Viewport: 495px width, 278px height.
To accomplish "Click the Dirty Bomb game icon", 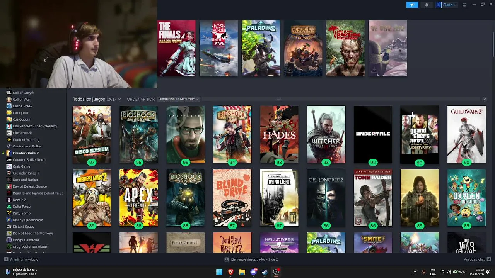I will tap(9, 213).
